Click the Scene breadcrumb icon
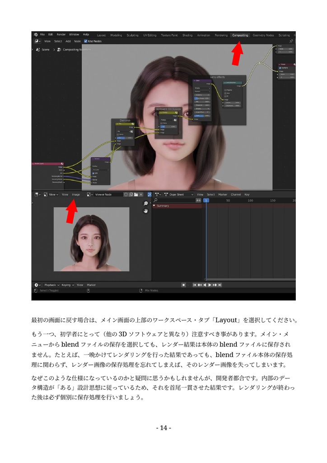The image size is (327, 463). tap(38, 50)
